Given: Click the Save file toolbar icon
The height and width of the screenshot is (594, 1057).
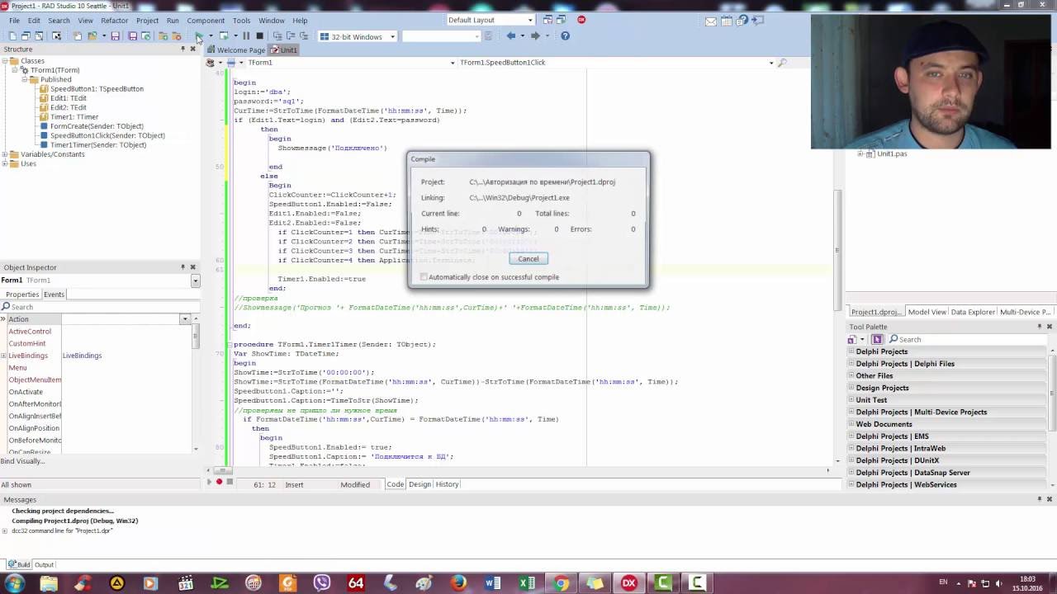Looking at the screenshot, I should click(x=115, y=35).
